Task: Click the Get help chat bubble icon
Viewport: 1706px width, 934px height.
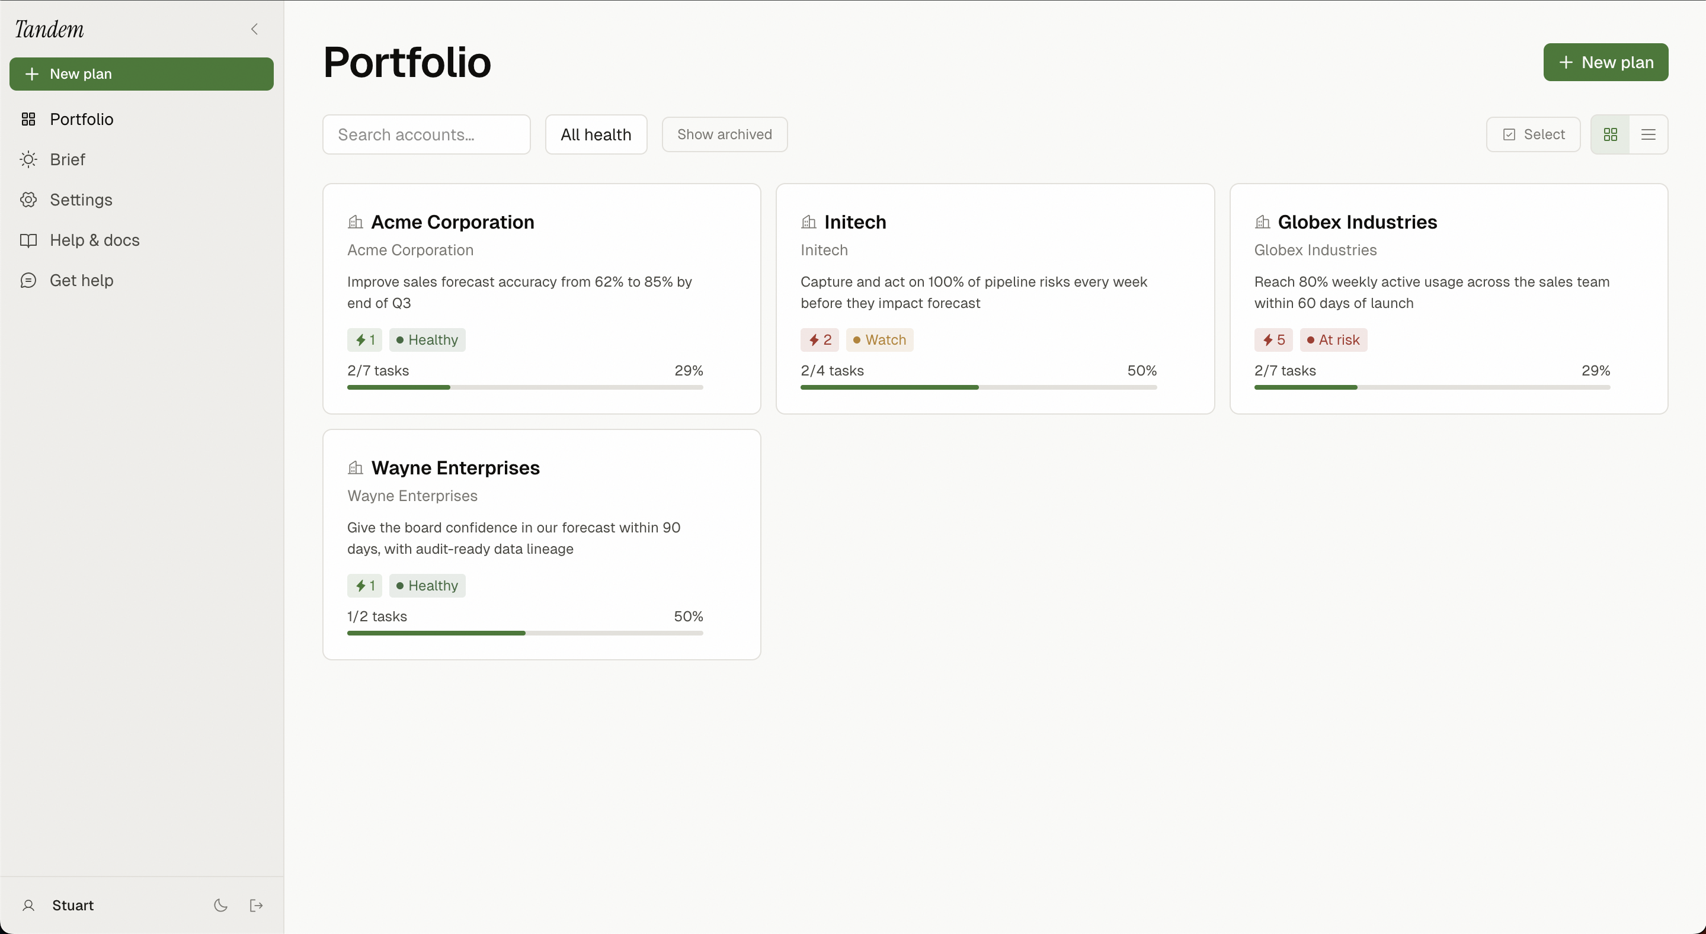Action: coord(28,281)
